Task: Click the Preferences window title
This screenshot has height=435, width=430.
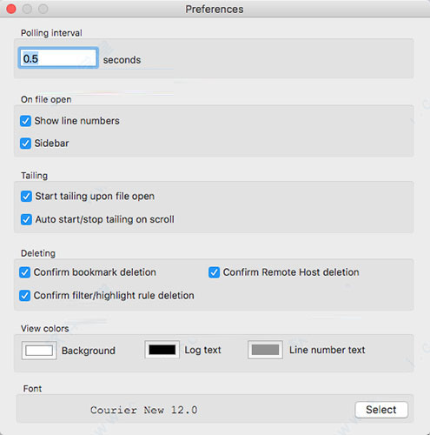Action: pyautogui.click(x=215, y=10)
